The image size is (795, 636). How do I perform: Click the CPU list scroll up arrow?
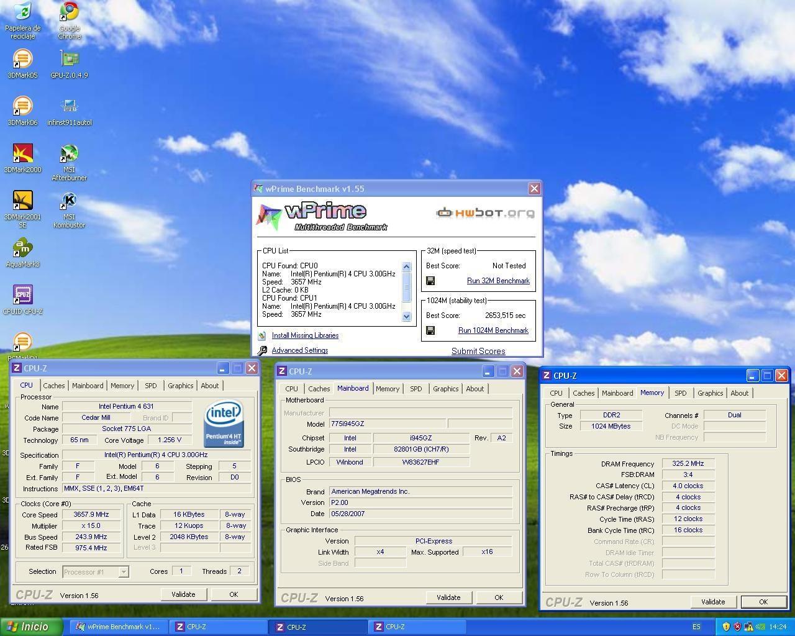[x=407, y=266]
